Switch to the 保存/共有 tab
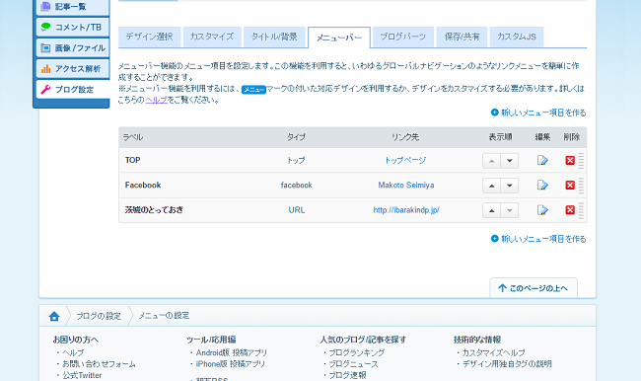 tap(462, 37)
